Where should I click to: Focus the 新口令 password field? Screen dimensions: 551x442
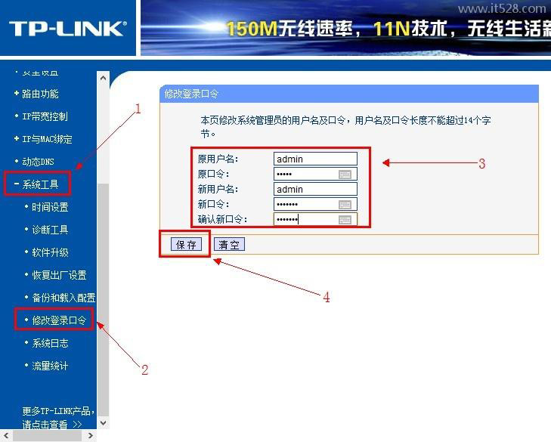tap(315, 204)
